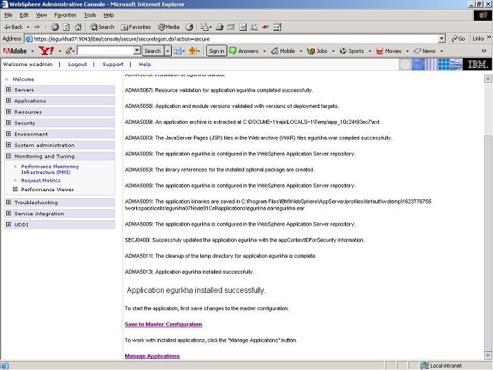Screen dimensions: 493x370
Task: Open the Help menu in menu bar
Action: pos(109,15)
